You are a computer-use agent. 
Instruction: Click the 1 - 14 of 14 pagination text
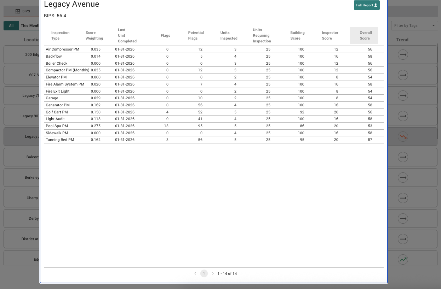click(x=227, y=273)
